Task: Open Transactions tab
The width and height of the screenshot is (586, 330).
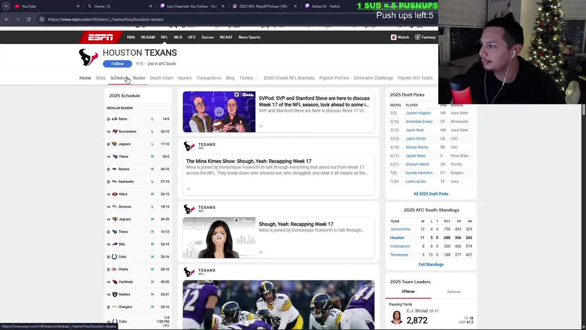Action: pos(209,78)
